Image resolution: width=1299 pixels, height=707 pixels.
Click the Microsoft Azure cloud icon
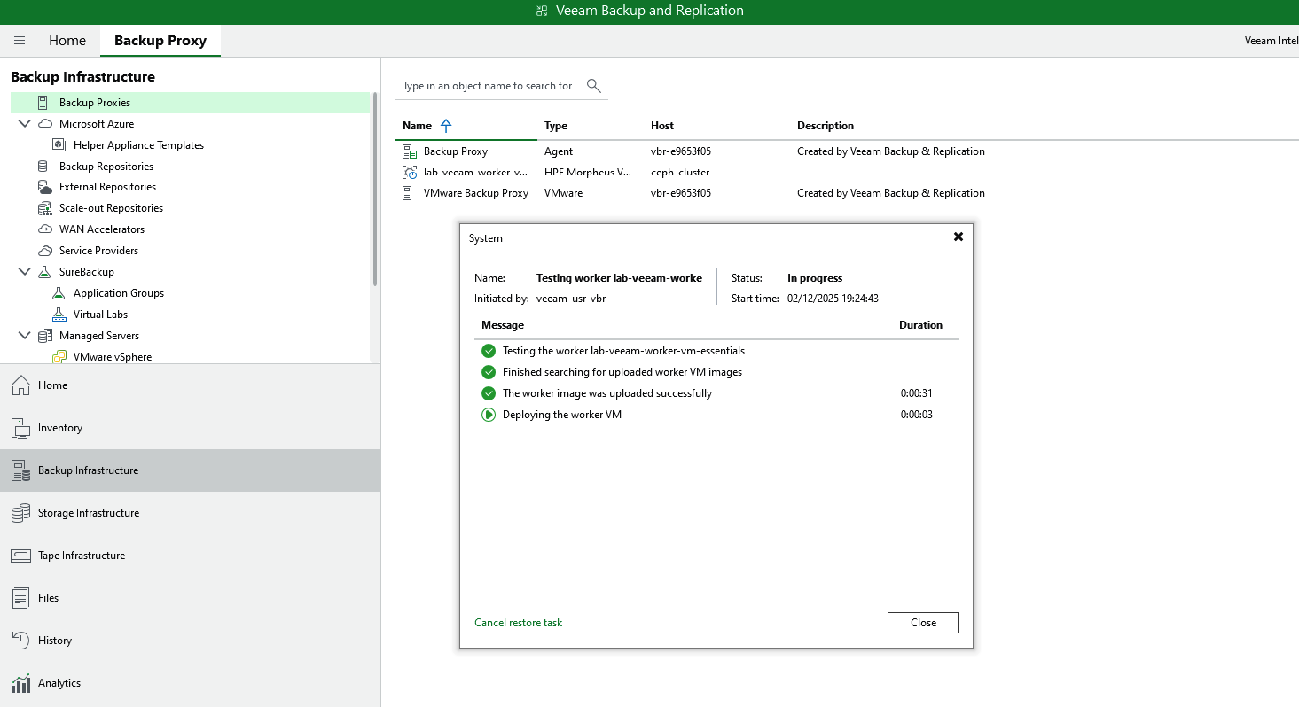point(45,124)
